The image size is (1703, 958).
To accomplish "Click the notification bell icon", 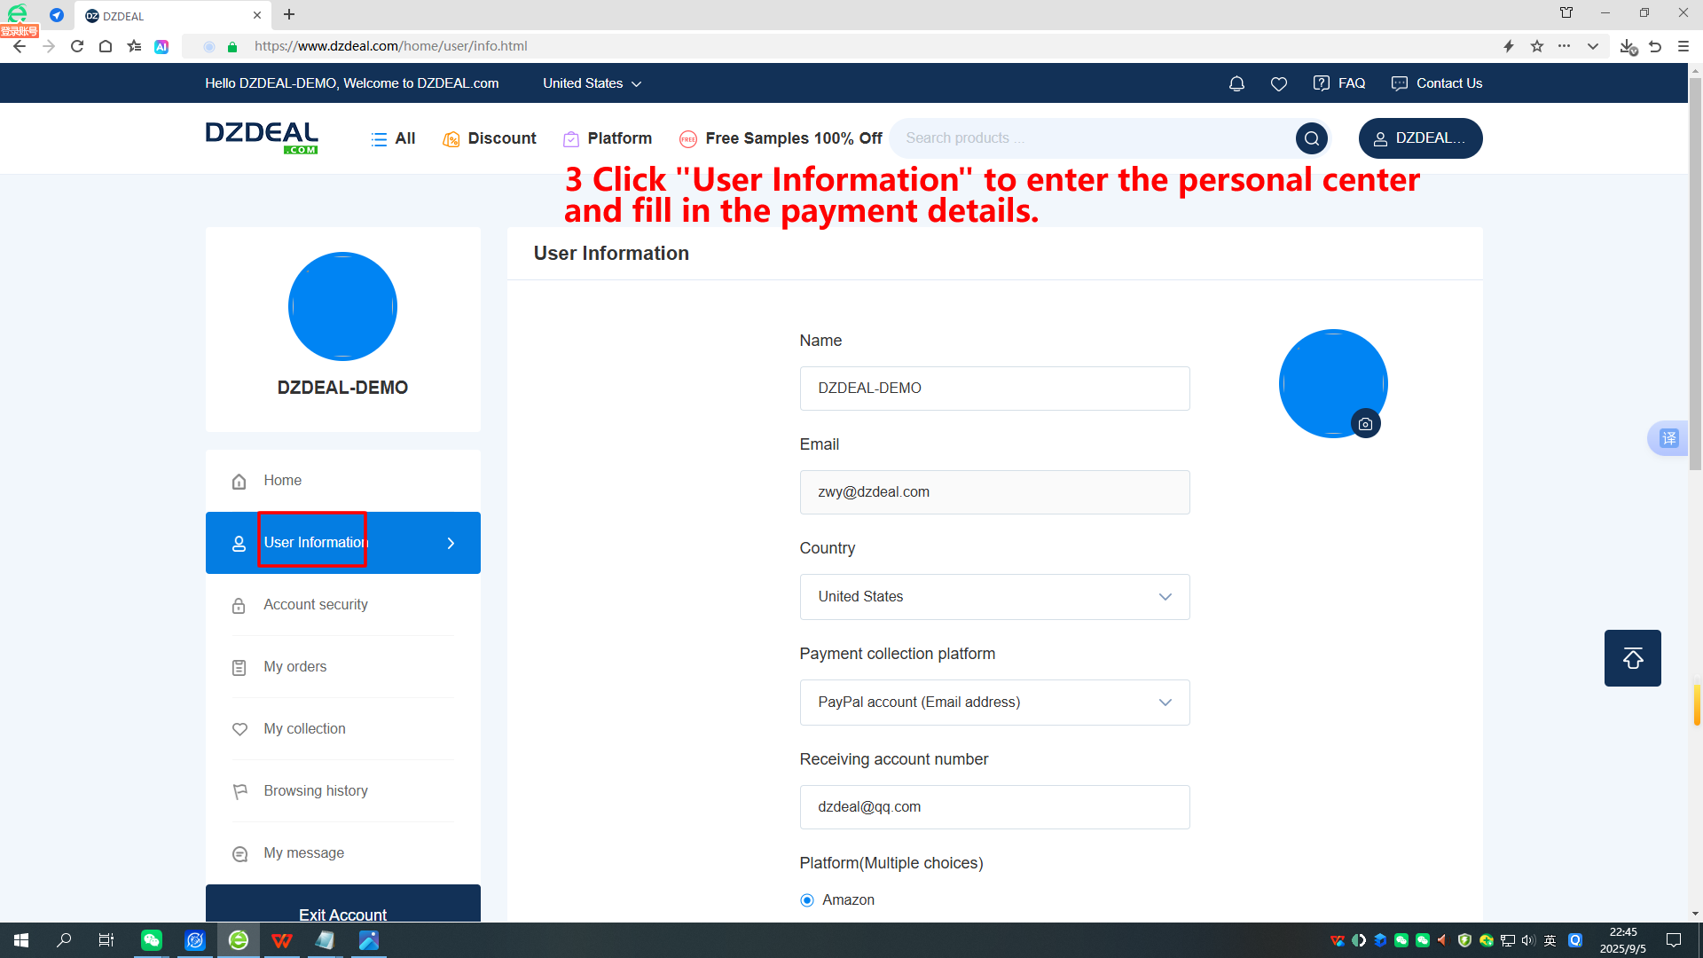I will [x=1236, y=83].
